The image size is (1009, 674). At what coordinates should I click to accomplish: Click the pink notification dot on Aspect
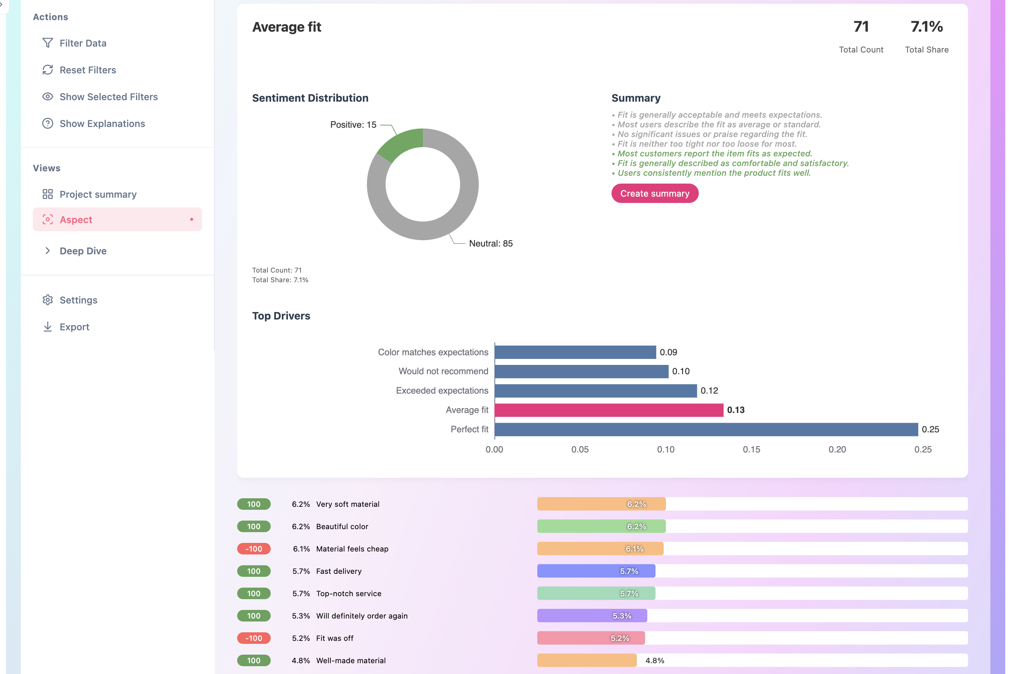click(x=192, y=219)
